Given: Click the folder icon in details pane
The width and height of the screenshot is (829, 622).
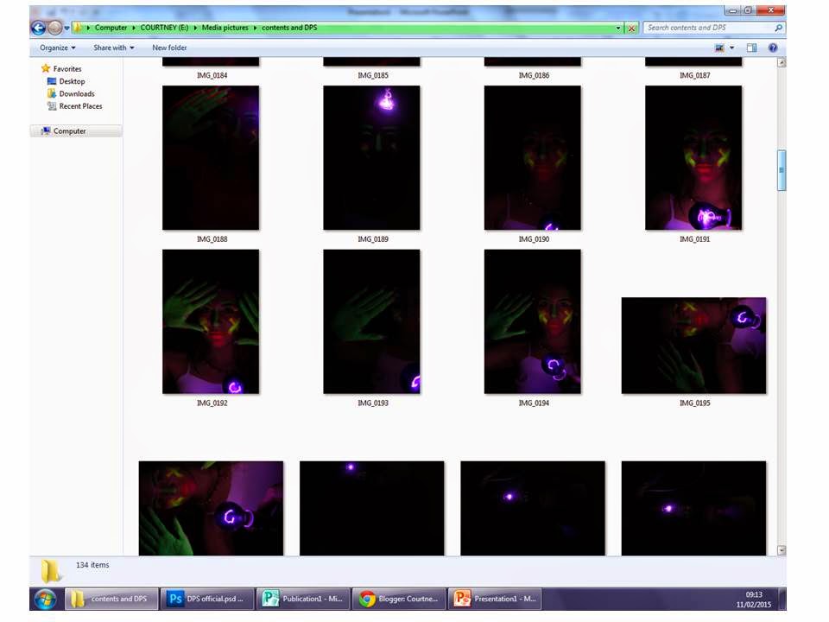Looking at the screenshot, I should coord(51,571).
